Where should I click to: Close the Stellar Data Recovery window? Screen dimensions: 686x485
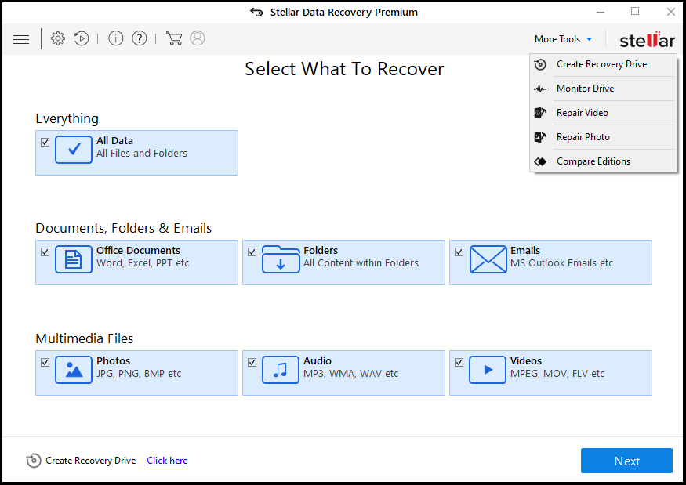[670, 12]
